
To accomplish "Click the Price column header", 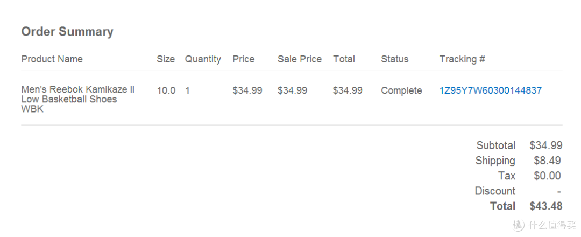I will click(244, 59).
